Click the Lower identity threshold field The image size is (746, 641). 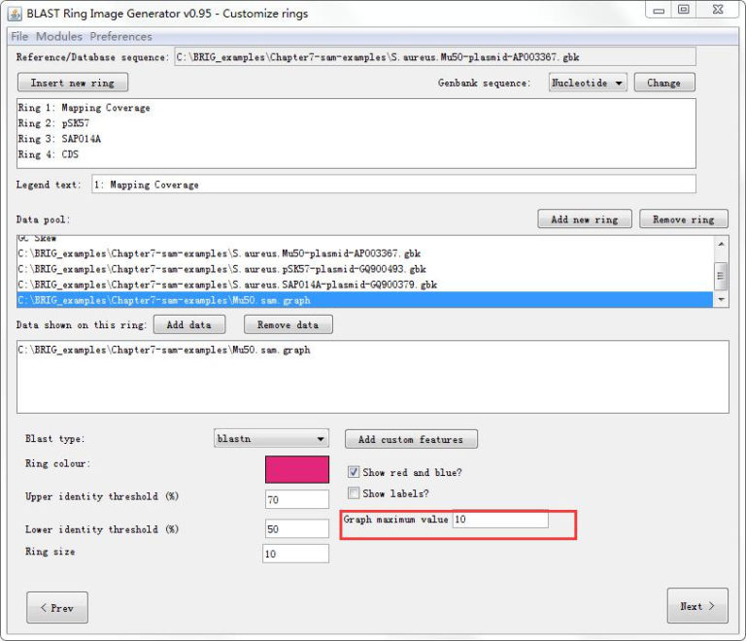pyautogui.click(x=297, y=528)
